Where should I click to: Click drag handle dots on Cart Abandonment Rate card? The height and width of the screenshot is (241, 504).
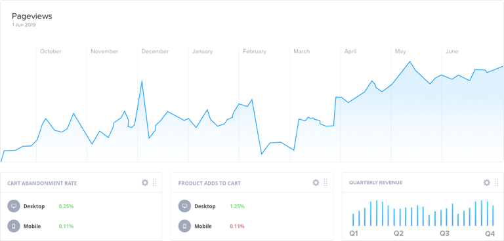(155, 183)
